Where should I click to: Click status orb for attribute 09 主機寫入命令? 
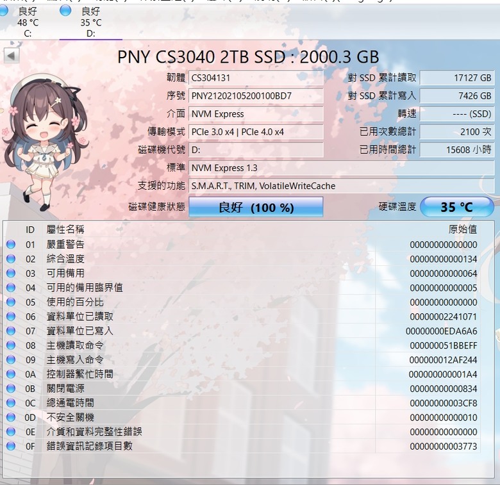point(11,360)
